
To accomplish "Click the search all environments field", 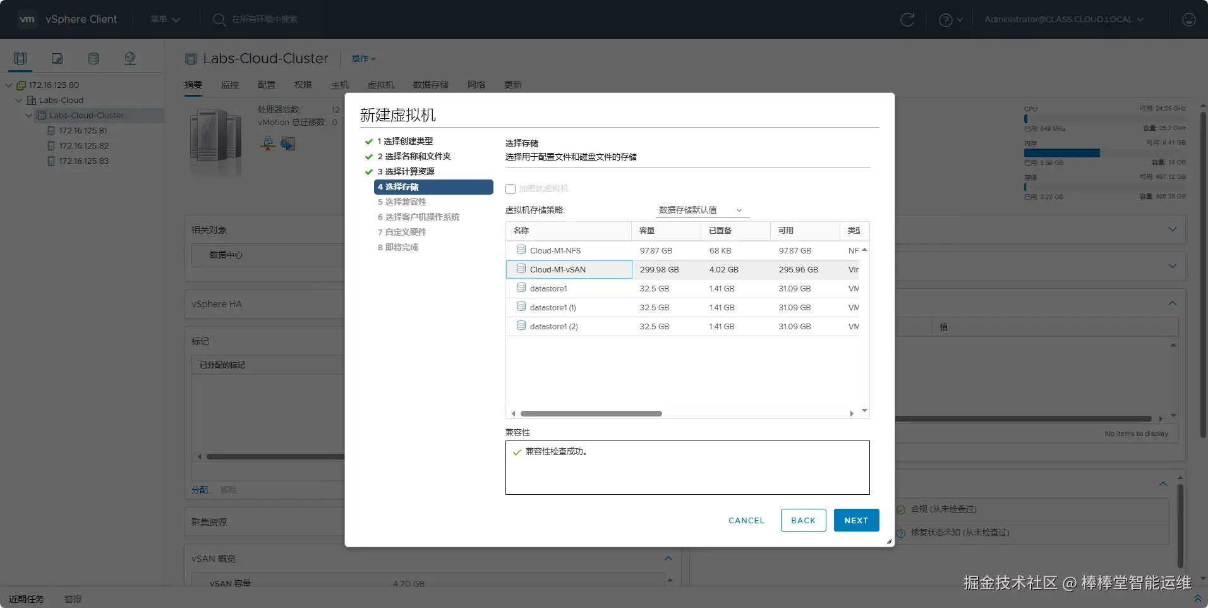I will tap(265, 20).
